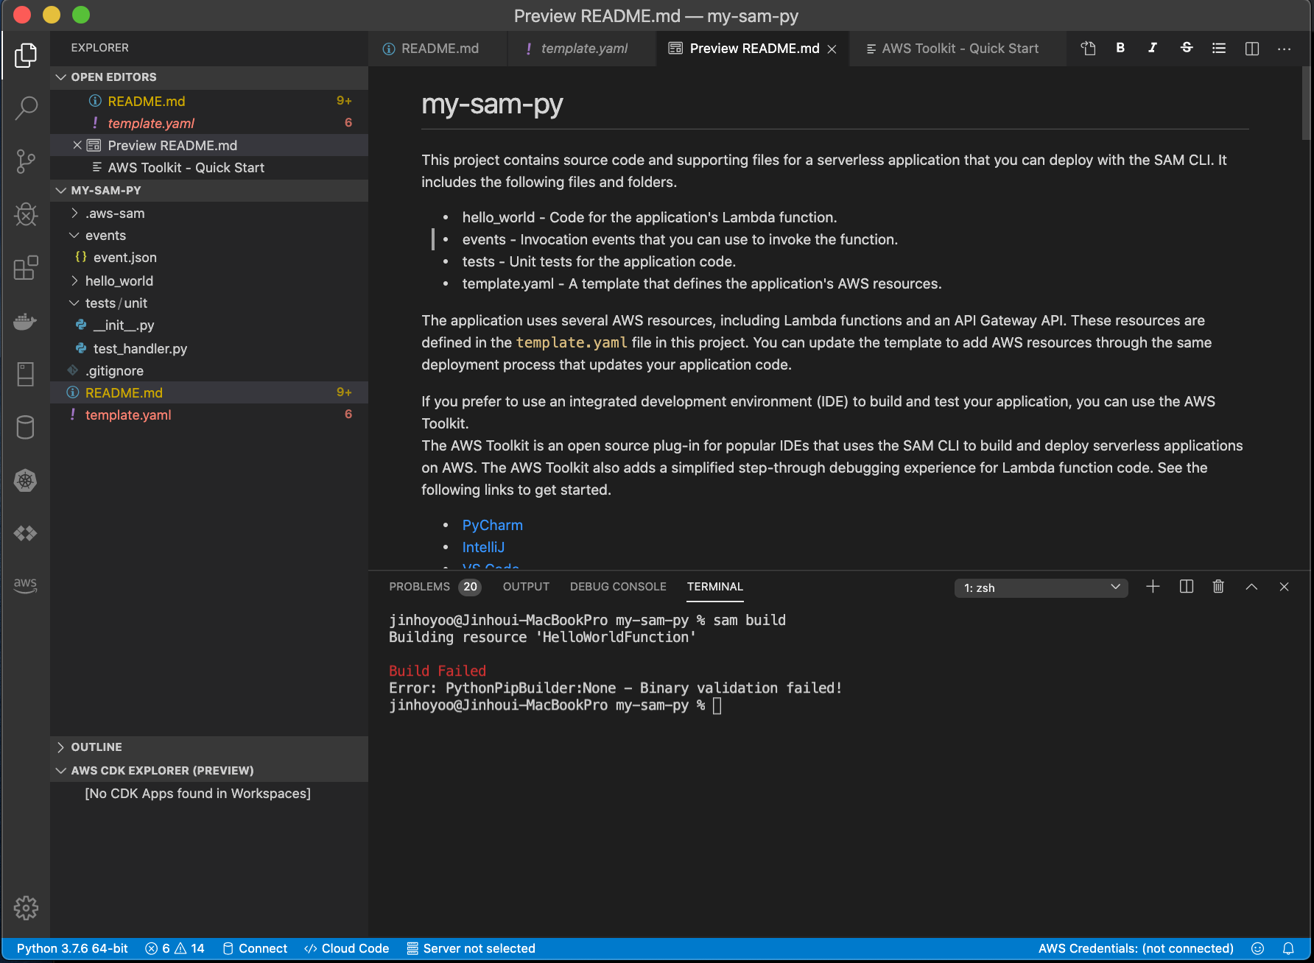Open event.json in the file tree
The width and height of the screenshot is (1314, 963).
pyautogui.click(x=209, y=258)
